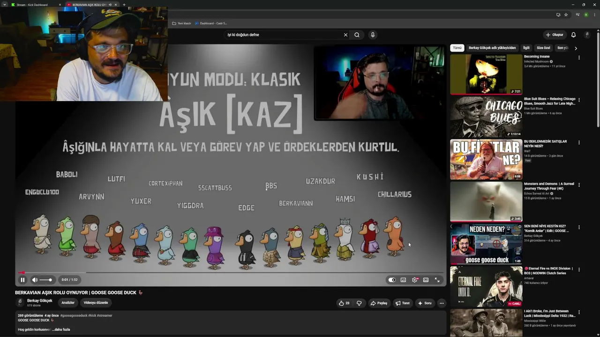The width and height of the screenshot is (600, 337).
Task: Open more actions menu below video
Action: [442, 303]
